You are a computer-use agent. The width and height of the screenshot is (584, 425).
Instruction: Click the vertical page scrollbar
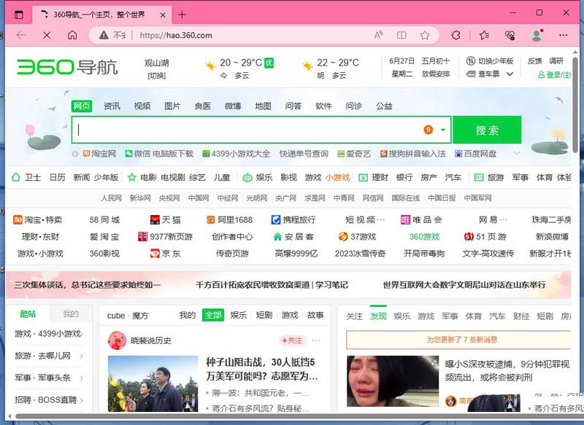pyautogui.click(x=575, y=105)
